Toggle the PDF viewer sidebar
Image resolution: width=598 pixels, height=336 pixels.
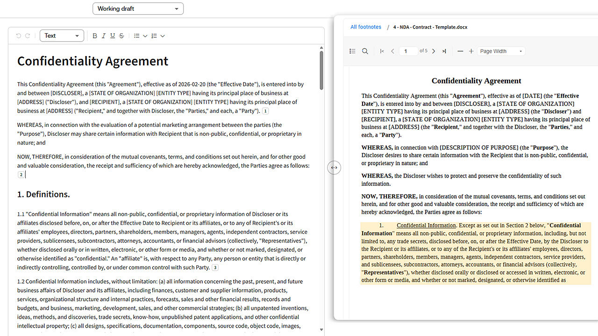click(x=353, y=51)
